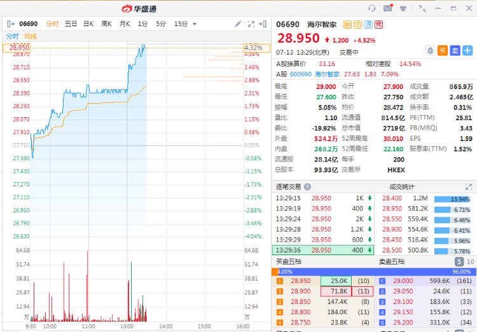The image size is (477, 332).
Task: Click the 6.71% volume bar for 28.950
Action: (x=452, y=210)
